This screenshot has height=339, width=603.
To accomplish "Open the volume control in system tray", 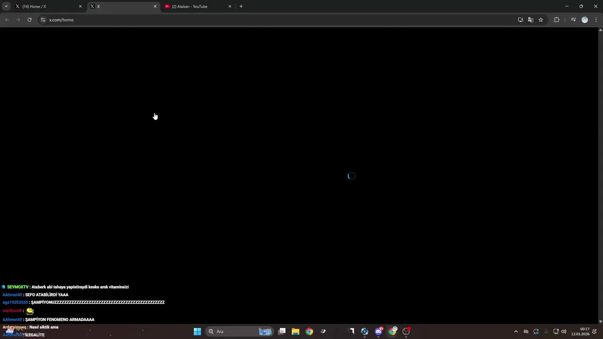I will tap(564, 331).
